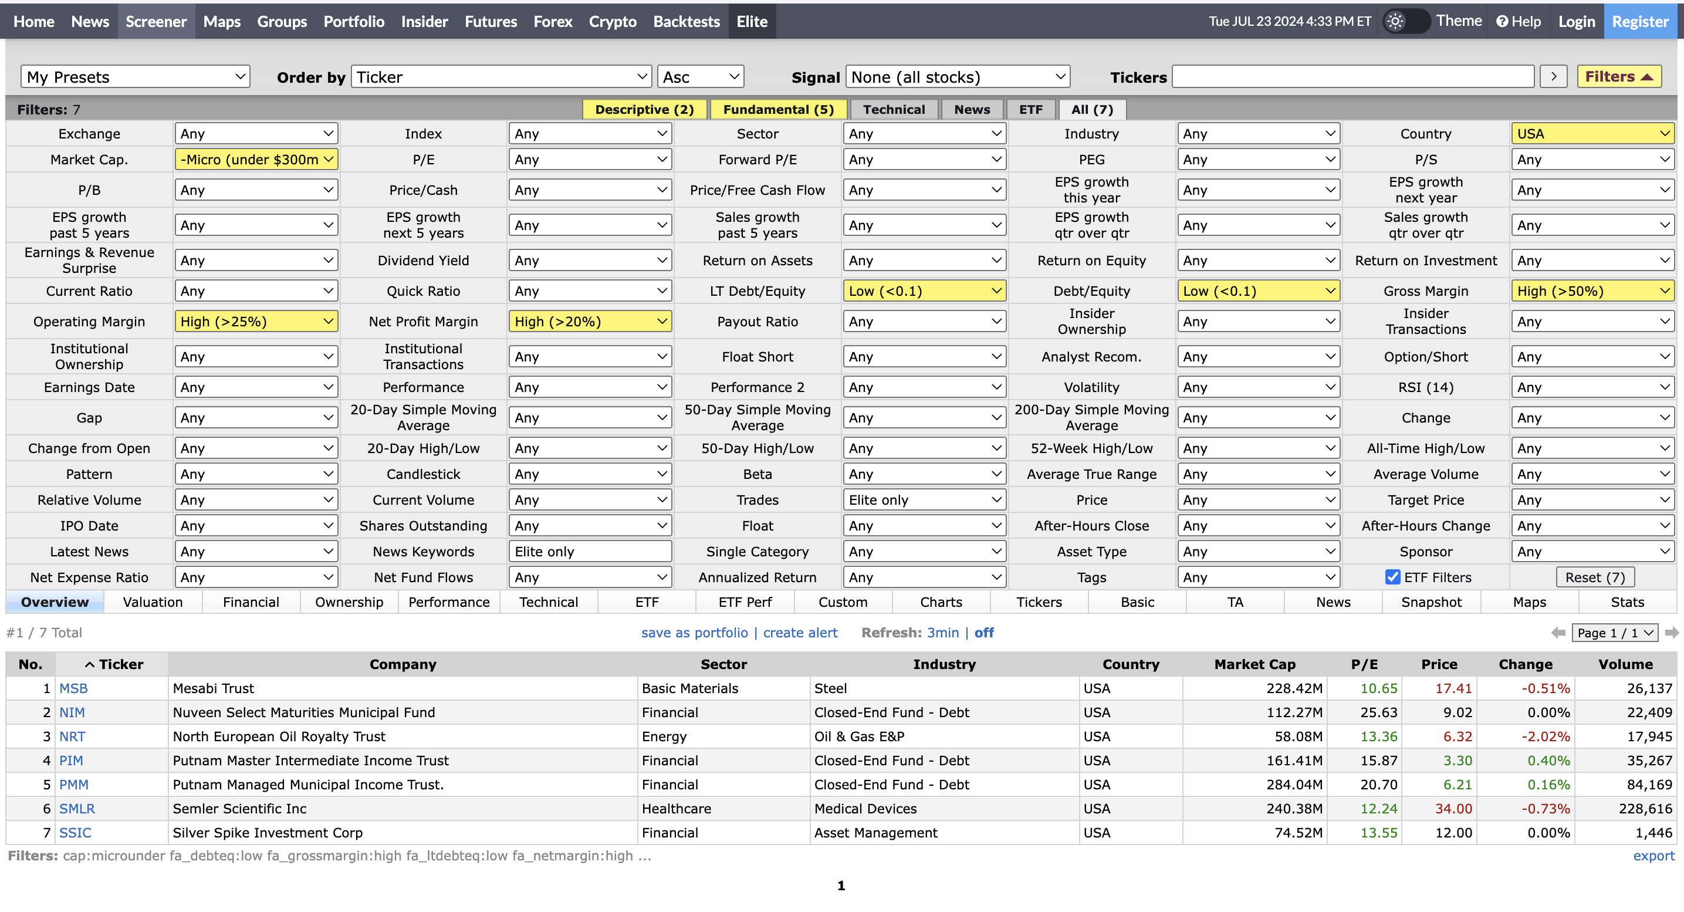Click Silver Spike Investment Corp company cell
This screenshot has height=912, width=1684.
[x=402, y=832]
